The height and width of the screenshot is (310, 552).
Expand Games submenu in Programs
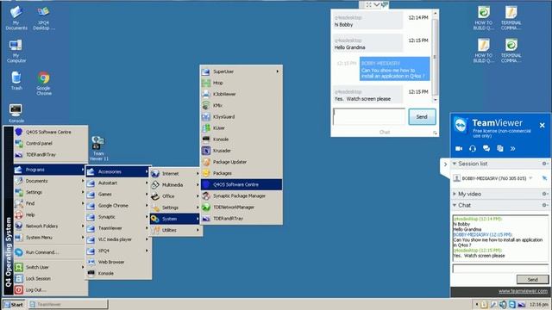point(118,194)
